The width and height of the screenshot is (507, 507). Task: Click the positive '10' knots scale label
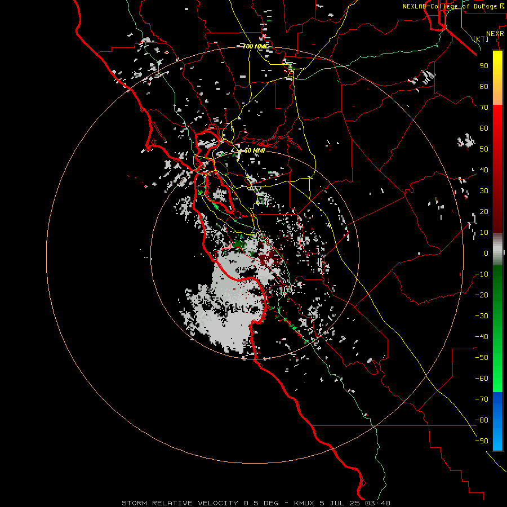[484, 233]
